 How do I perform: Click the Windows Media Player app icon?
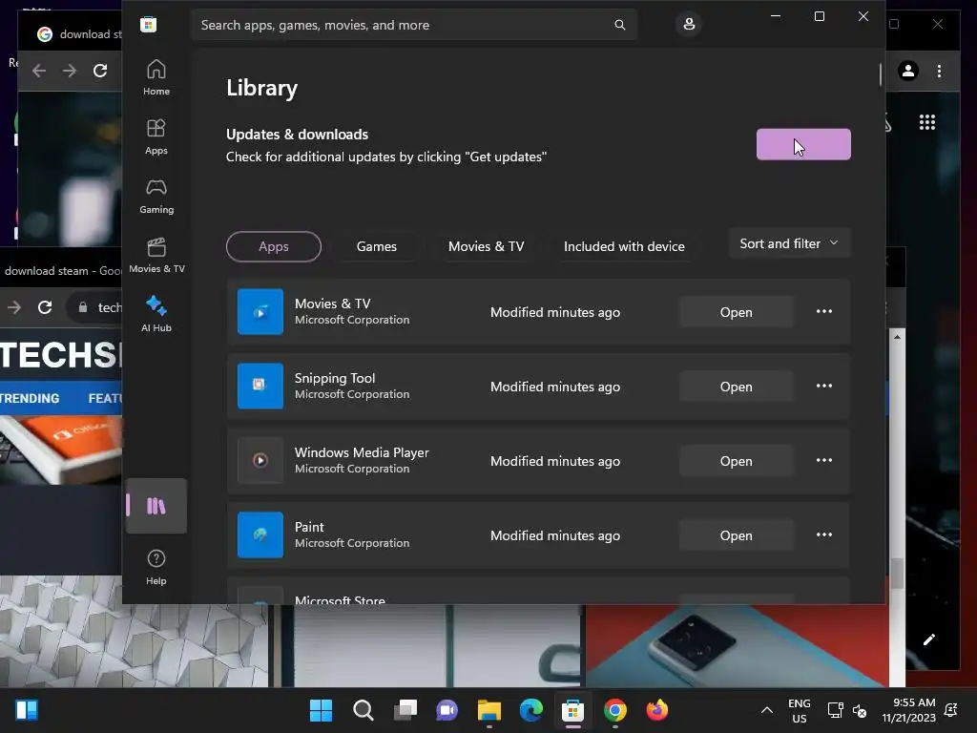pos(260,461)
